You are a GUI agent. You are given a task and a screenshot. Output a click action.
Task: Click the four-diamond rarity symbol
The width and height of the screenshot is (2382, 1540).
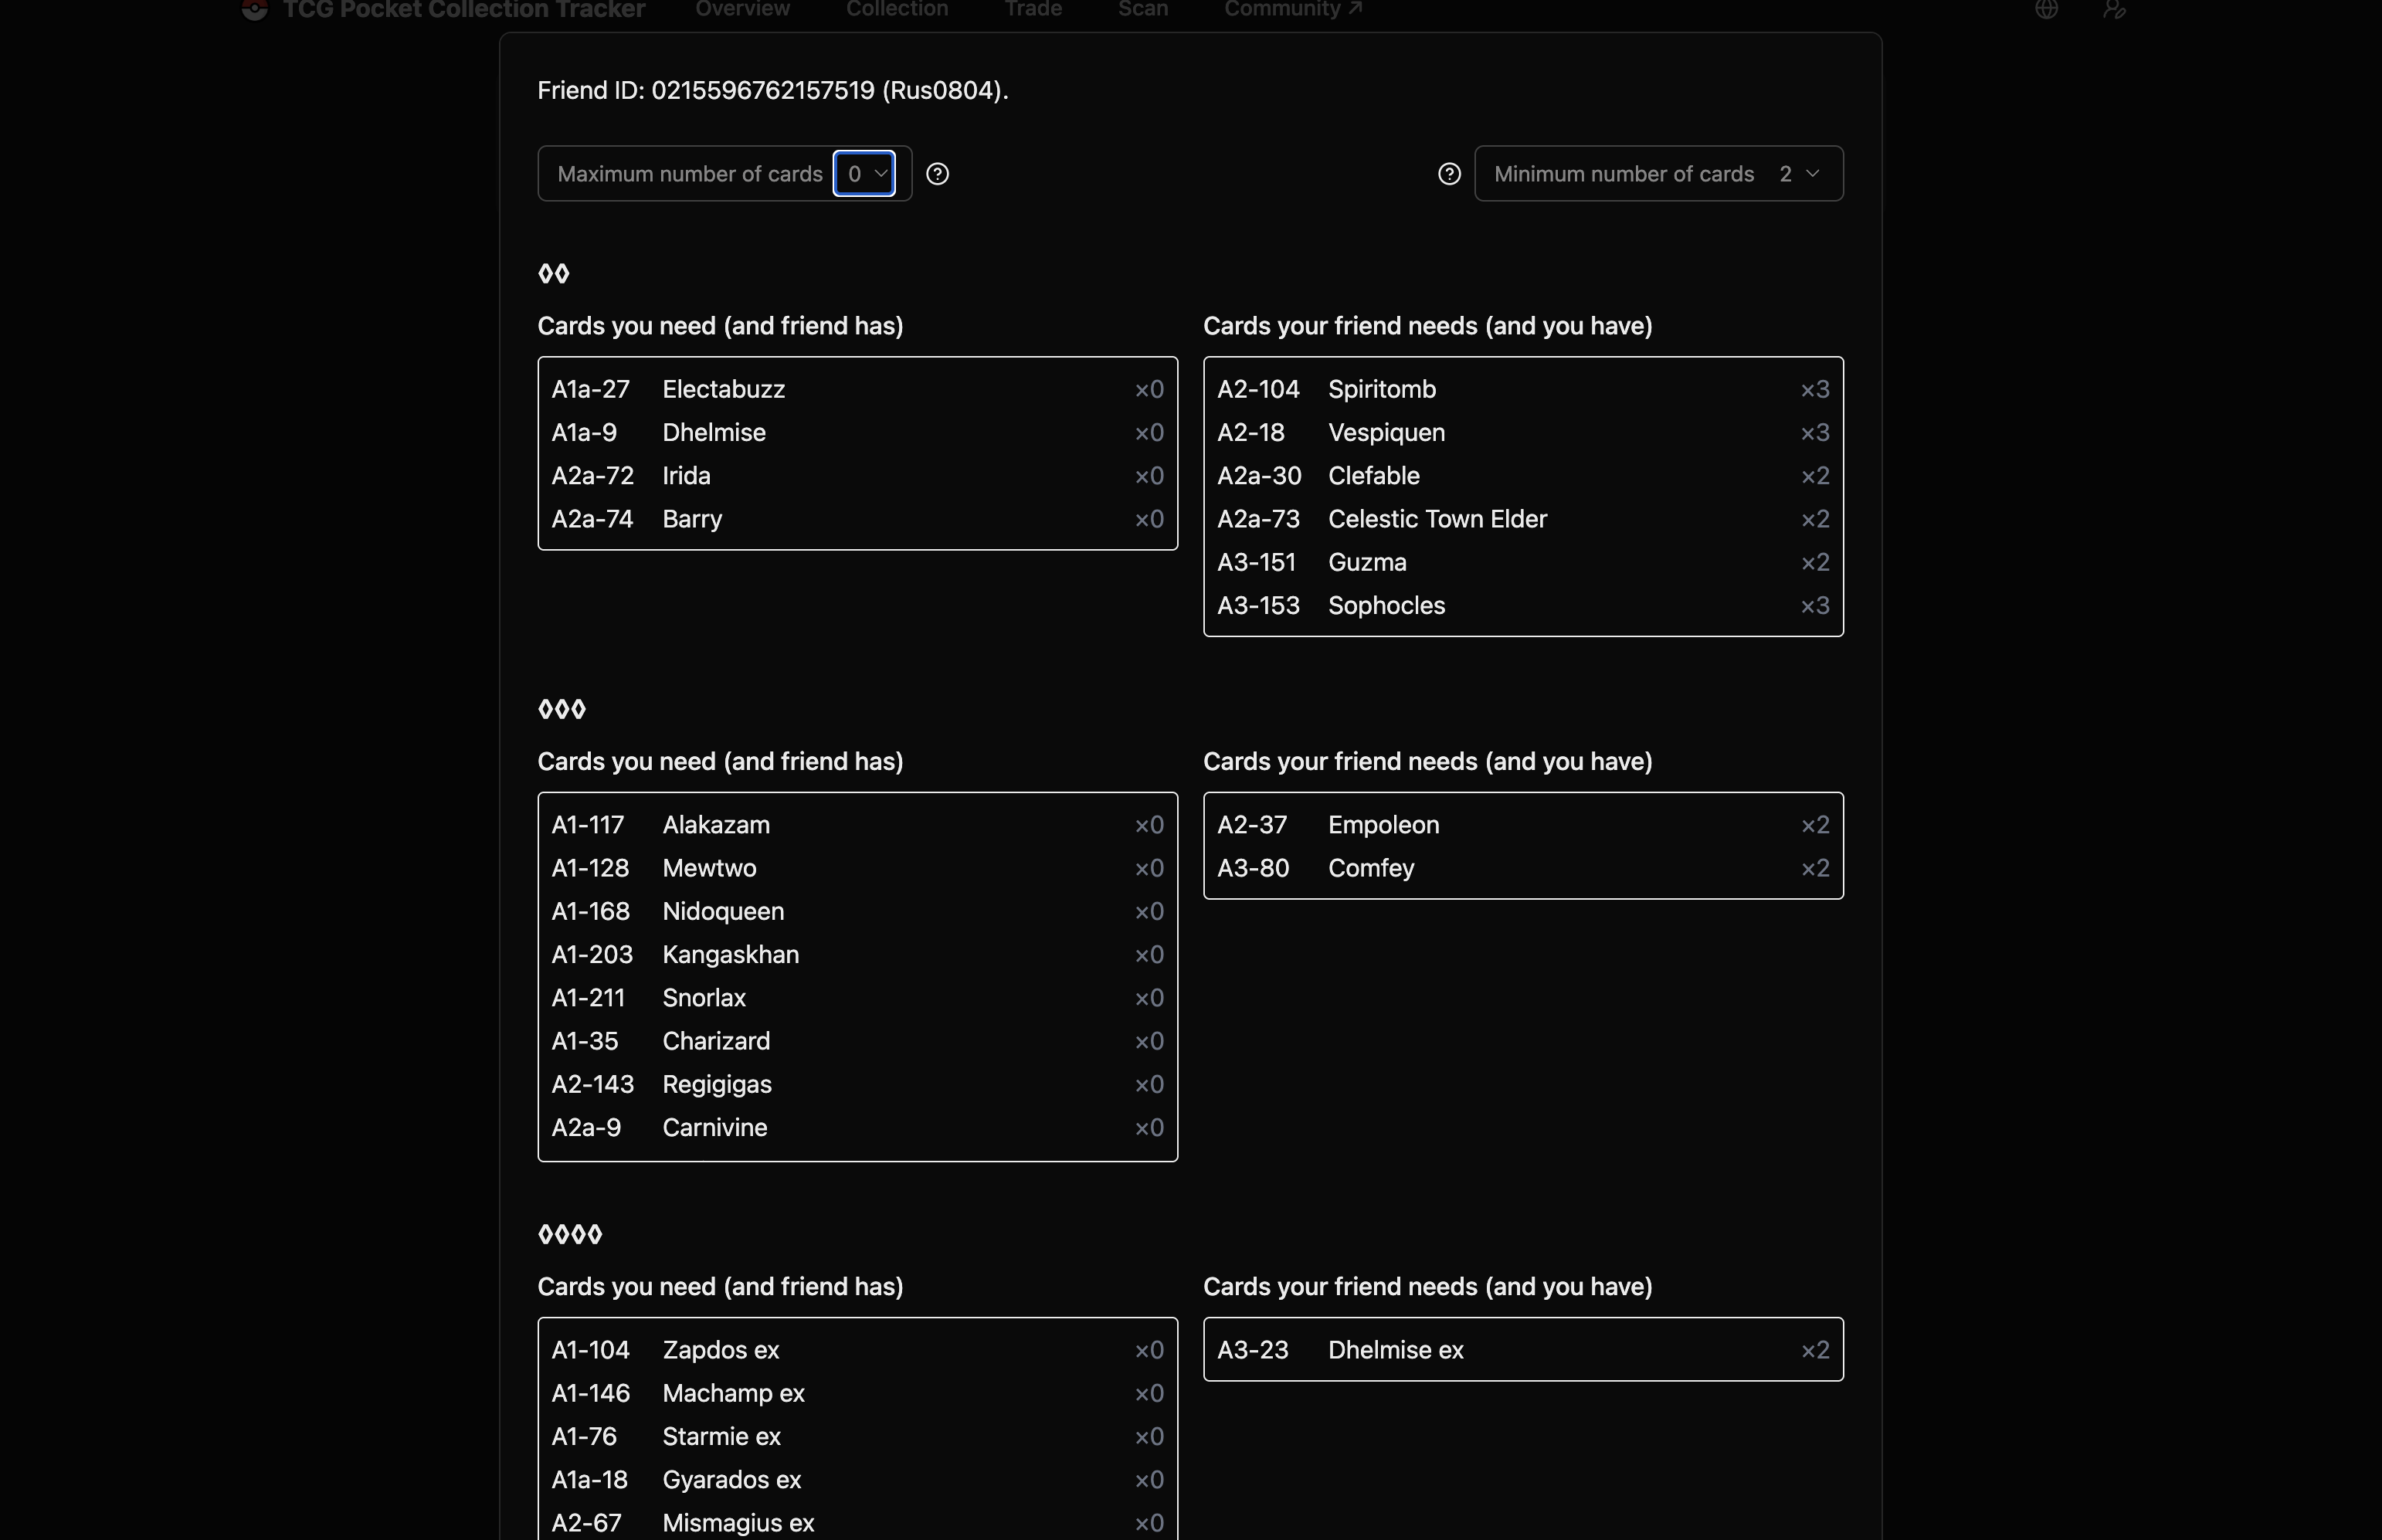click(x=569, y=1234)
